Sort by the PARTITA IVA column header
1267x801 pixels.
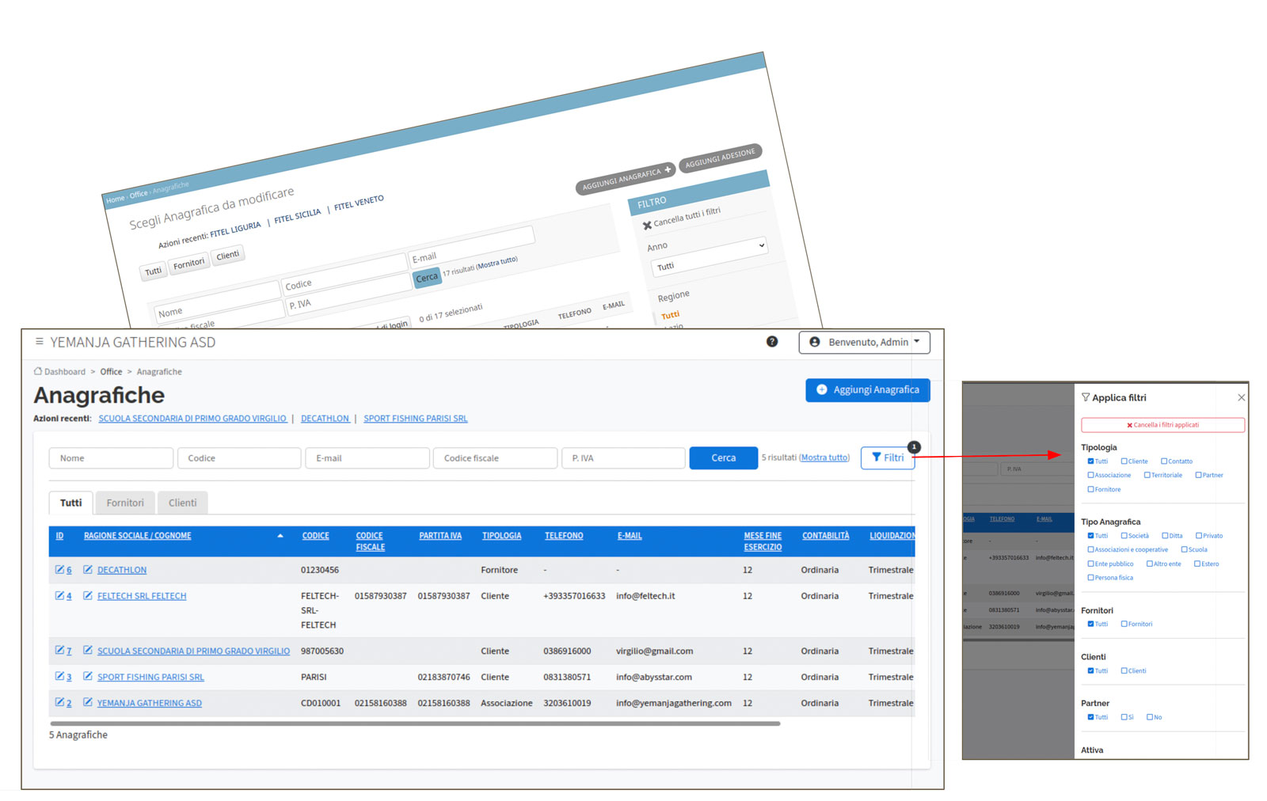click(440, 536)
